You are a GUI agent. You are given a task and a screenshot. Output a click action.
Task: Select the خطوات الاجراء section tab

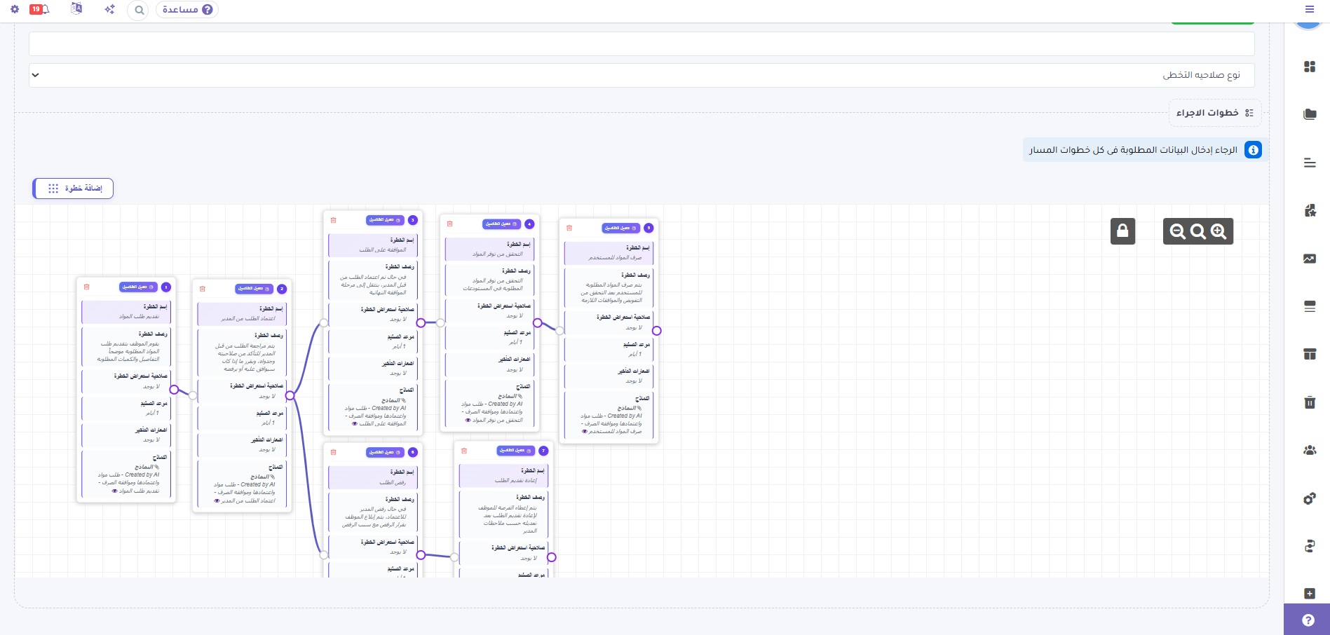1214,113
